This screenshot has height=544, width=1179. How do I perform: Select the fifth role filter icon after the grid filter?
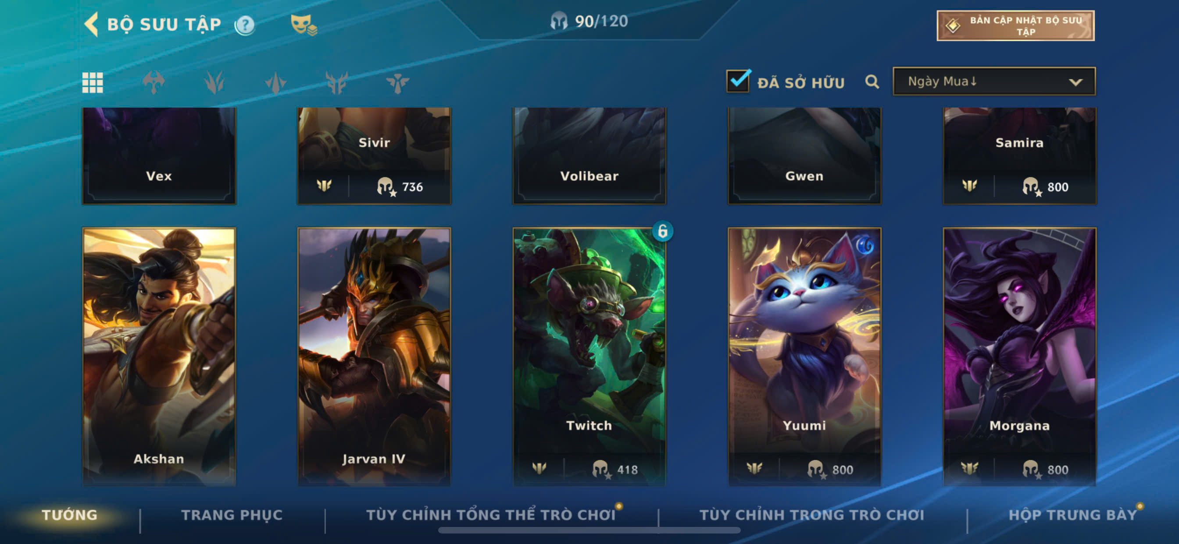(x=397, y=83)
